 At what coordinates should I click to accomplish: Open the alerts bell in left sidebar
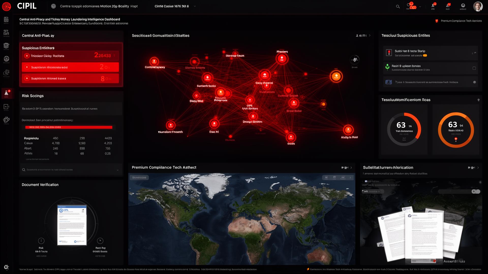pos(6,93)
